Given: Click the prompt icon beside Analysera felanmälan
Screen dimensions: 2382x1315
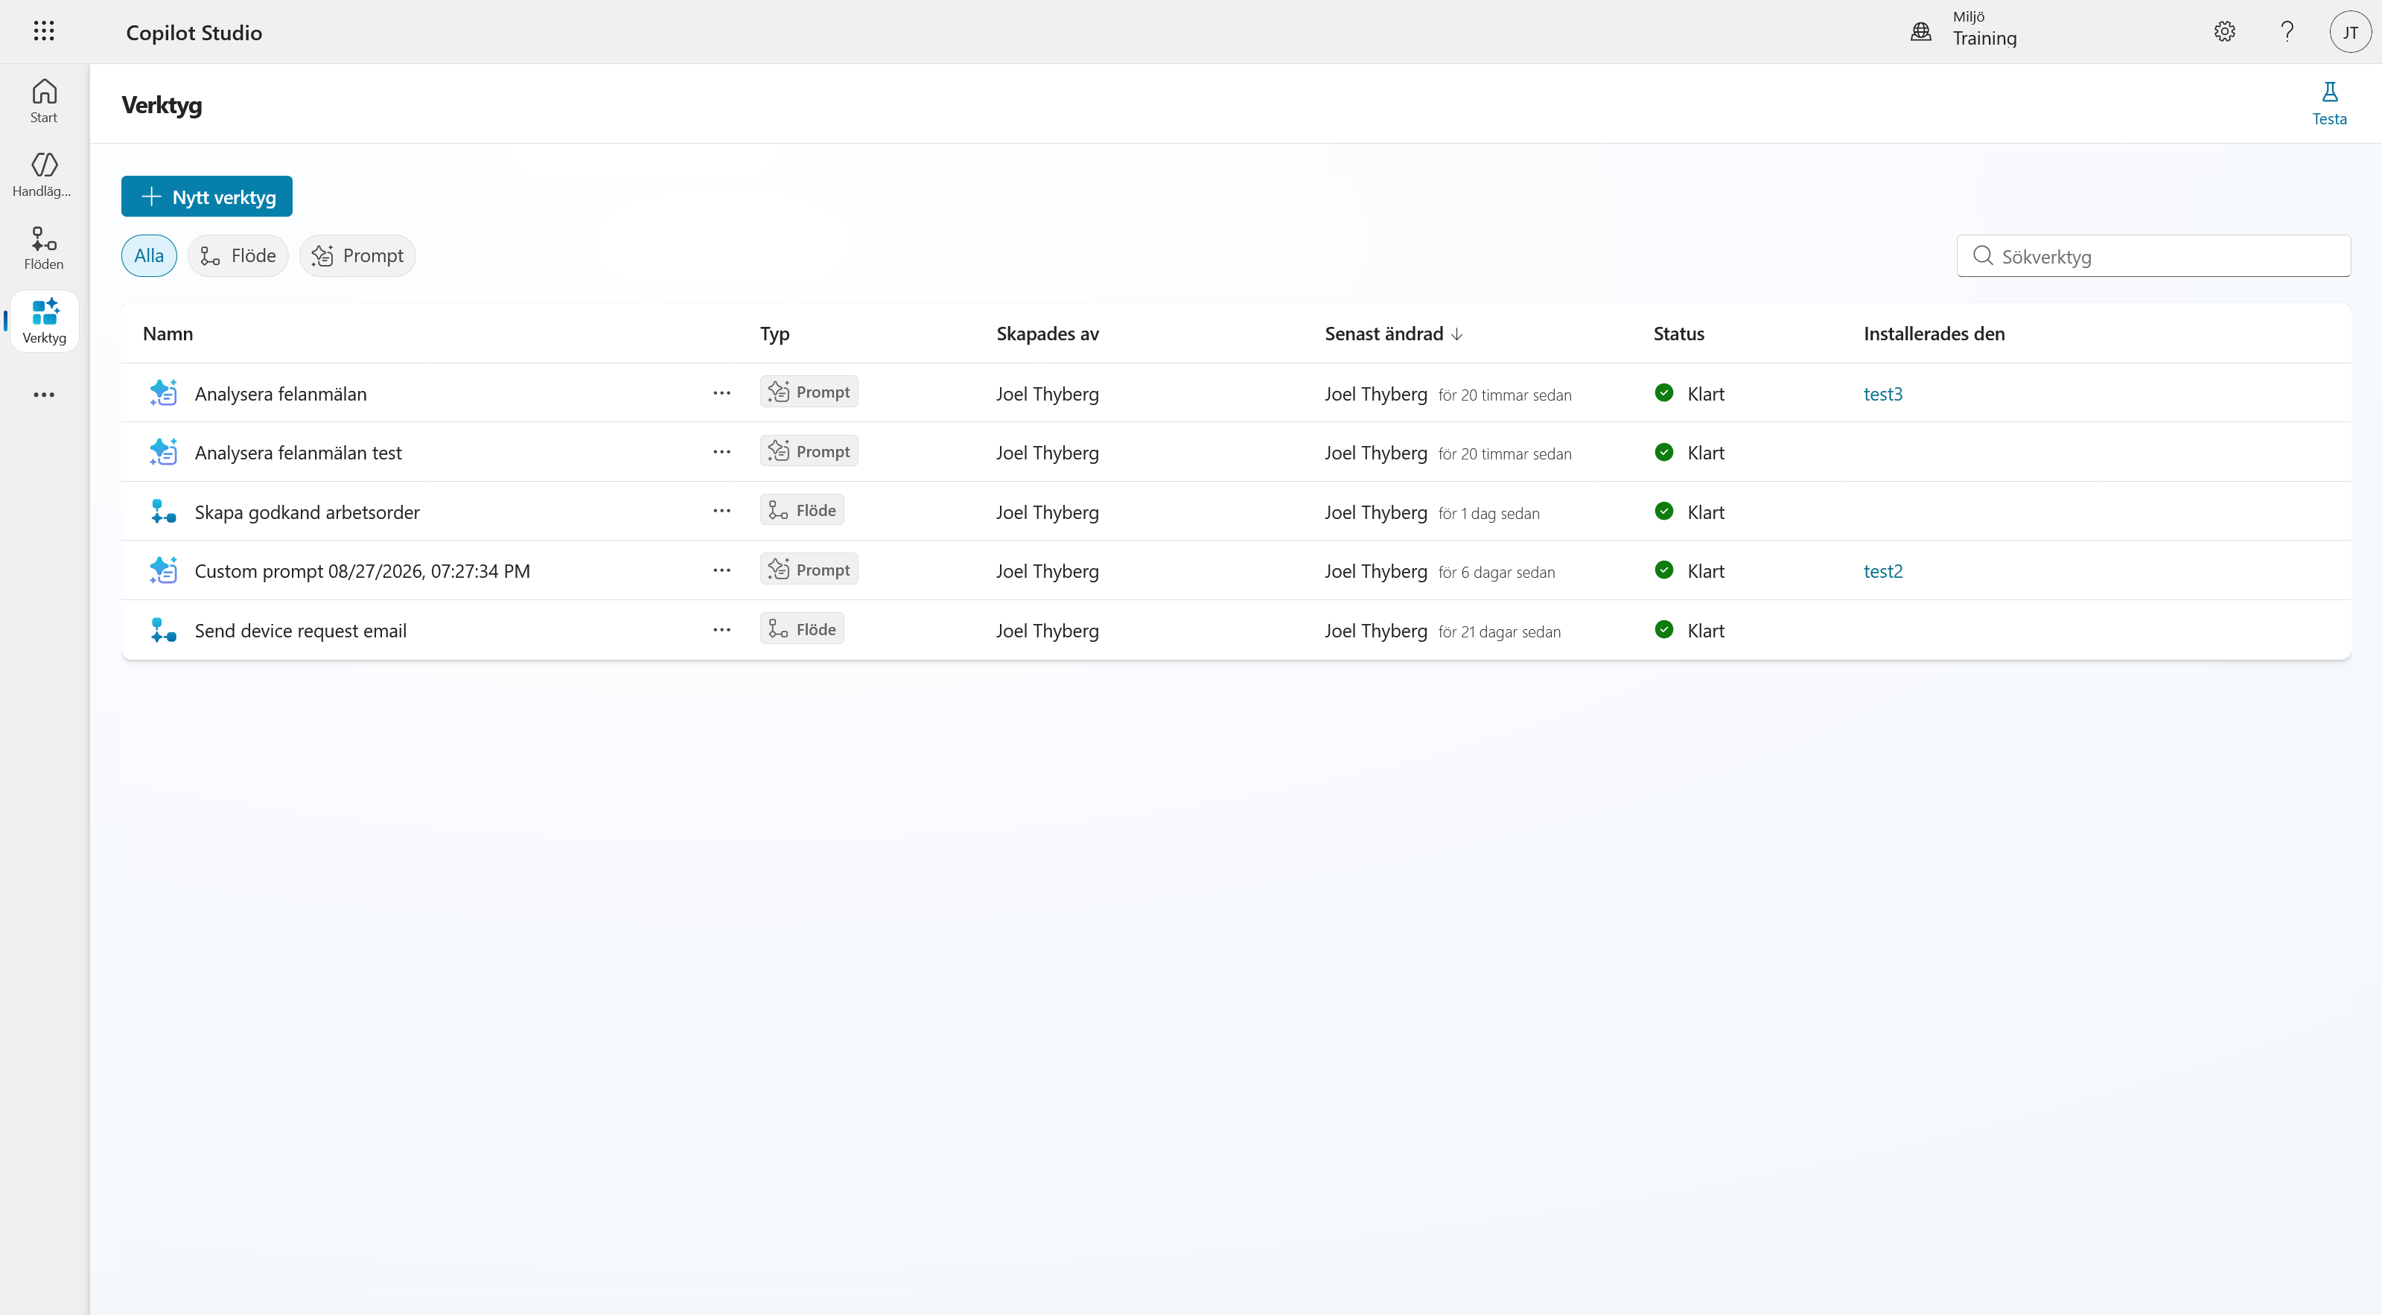Looking at the screenshot, I should (x=163, y=393).
